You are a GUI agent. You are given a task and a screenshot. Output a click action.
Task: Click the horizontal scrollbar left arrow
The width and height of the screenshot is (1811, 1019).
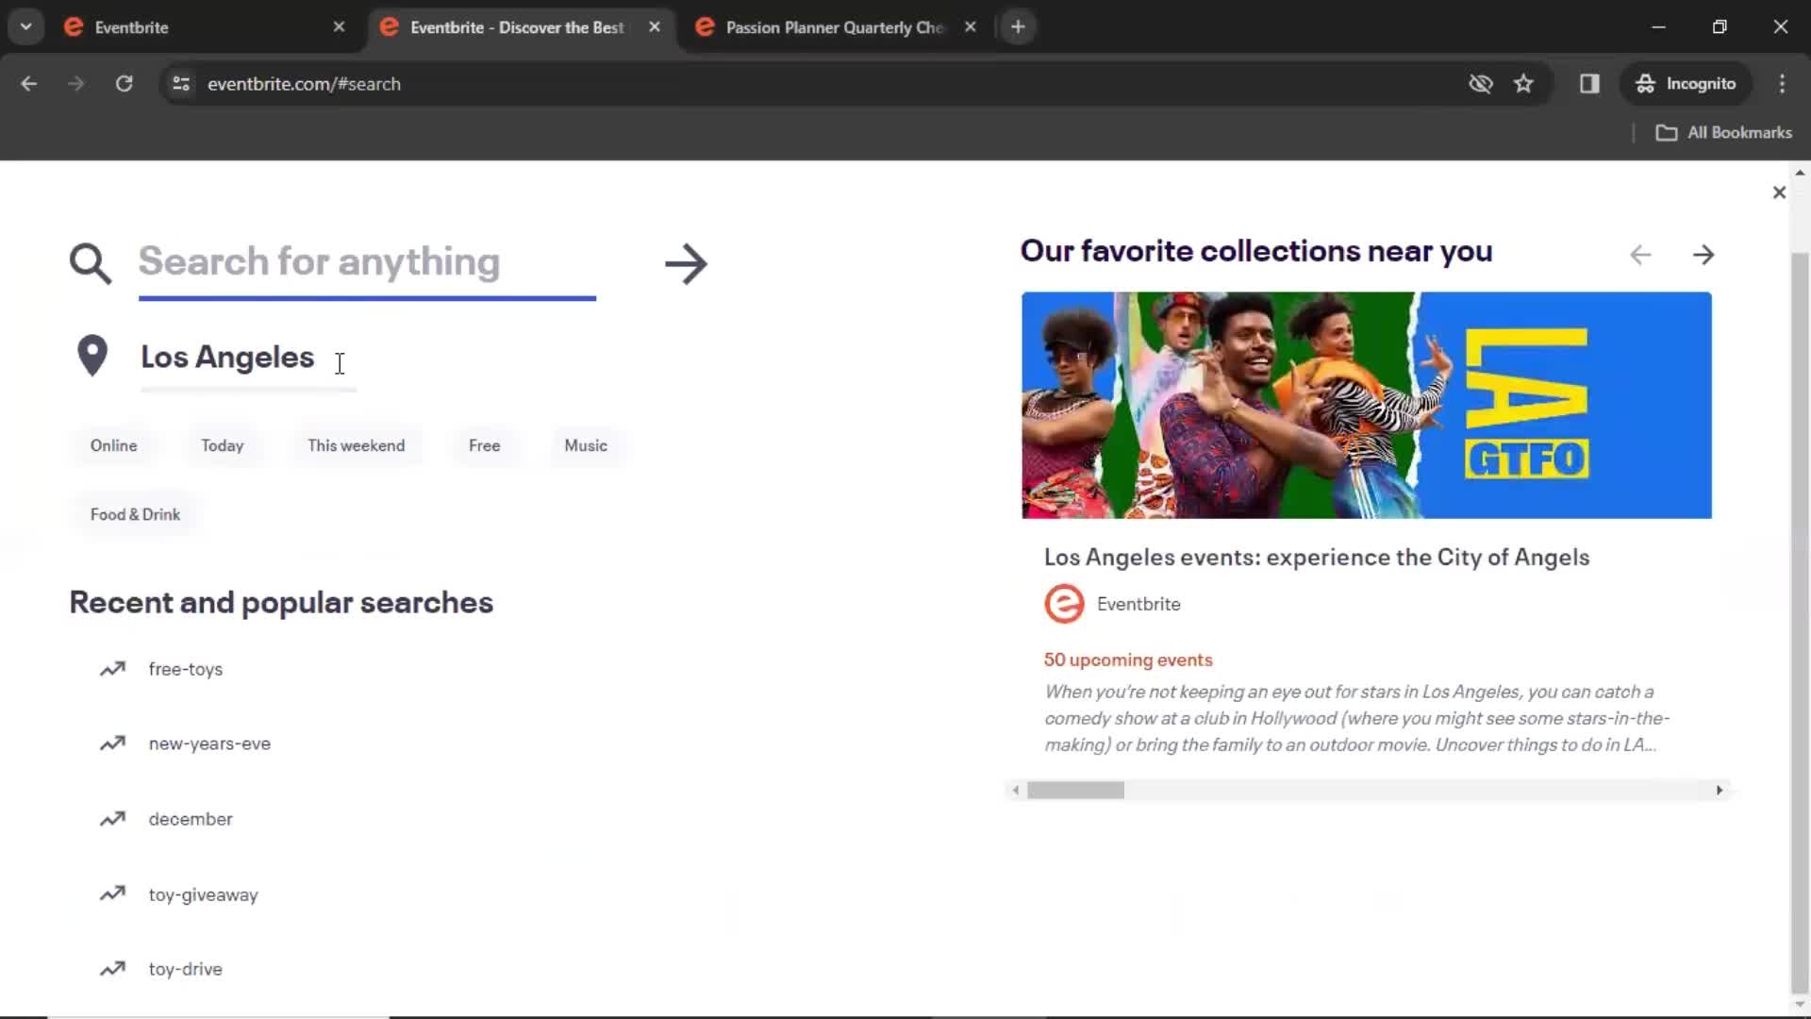coord(1015,790)
